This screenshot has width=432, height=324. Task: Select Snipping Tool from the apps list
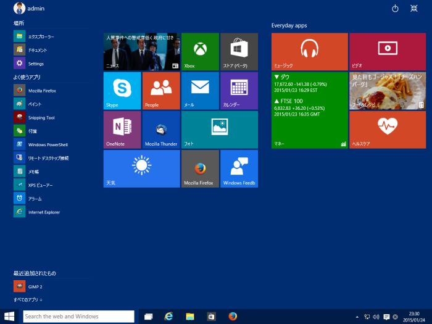tap(41, 118)
